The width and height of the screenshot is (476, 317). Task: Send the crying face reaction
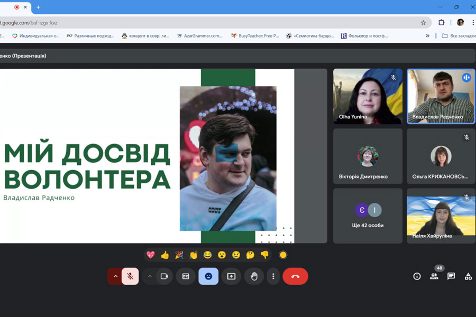[x=236, y=255]
